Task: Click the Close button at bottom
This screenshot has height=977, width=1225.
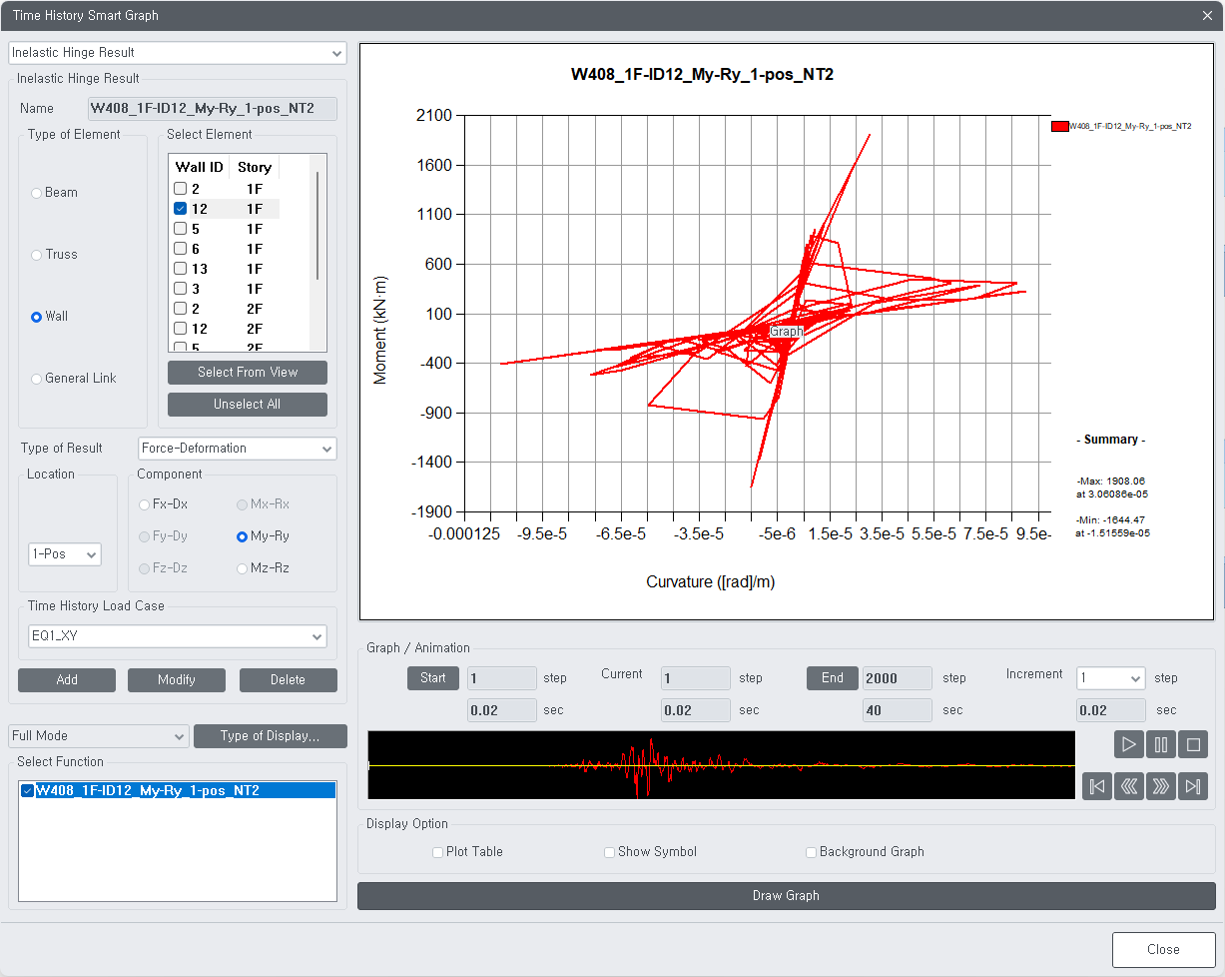Action: (x=1164, y=950)
